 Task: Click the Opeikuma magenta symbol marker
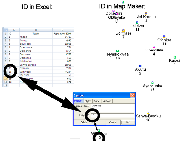pyautogui.click(x=154, y=47)
